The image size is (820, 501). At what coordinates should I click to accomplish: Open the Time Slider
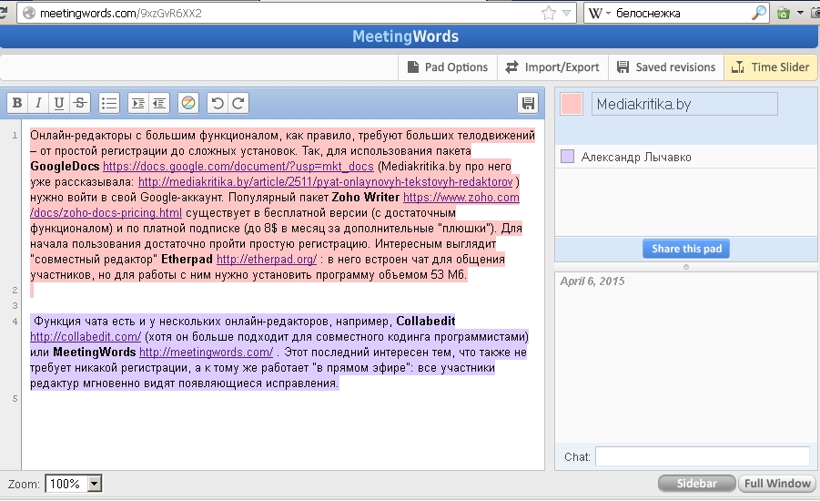(771, 67)
